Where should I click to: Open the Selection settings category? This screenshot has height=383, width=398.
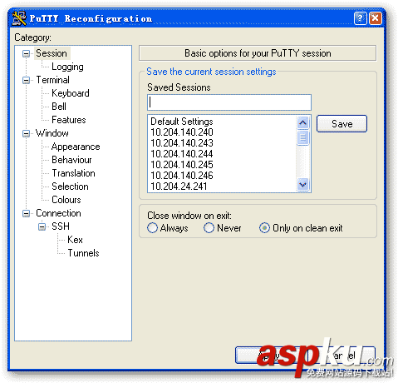coord(70,187)
